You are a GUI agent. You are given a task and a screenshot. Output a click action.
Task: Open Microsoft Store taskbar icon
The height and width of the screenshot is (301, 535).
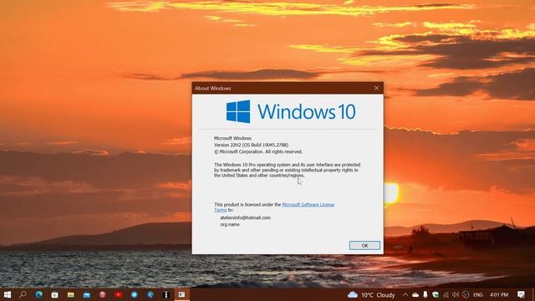point(54,294)
